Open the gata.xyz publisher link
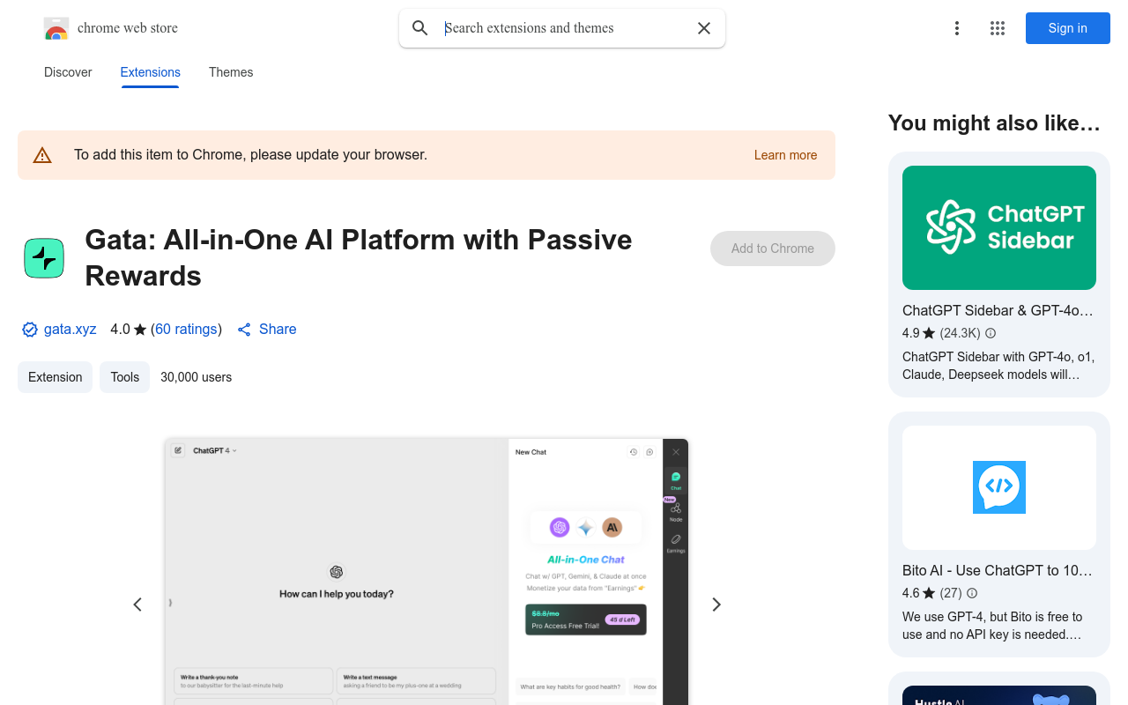Viewport: 1128px width, 705px height. pyautogui.click(x=70, y=330)
